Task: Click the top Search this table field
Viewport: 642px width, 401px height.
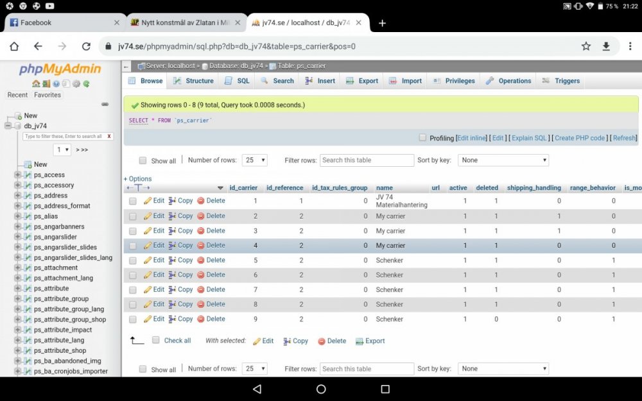Action: [367, 160]
